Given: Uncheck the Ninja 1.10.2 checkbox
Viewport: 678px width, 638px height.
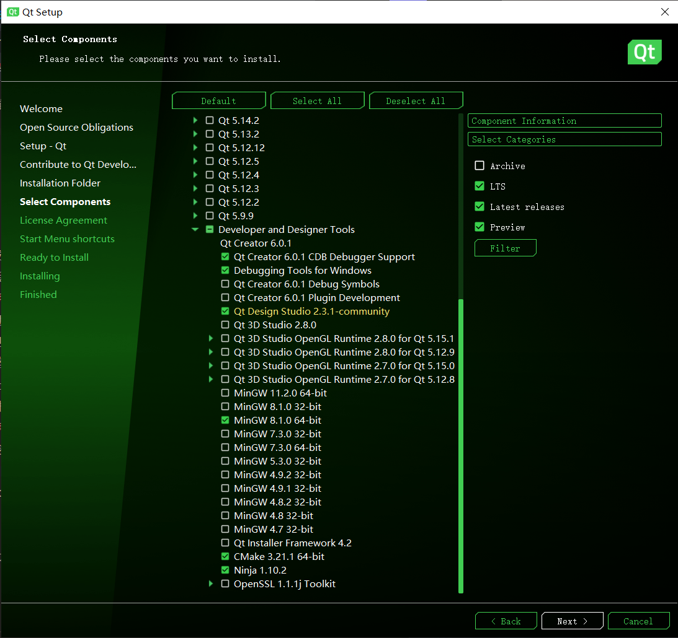Looking at the screenshot, I should pos(225,570).
